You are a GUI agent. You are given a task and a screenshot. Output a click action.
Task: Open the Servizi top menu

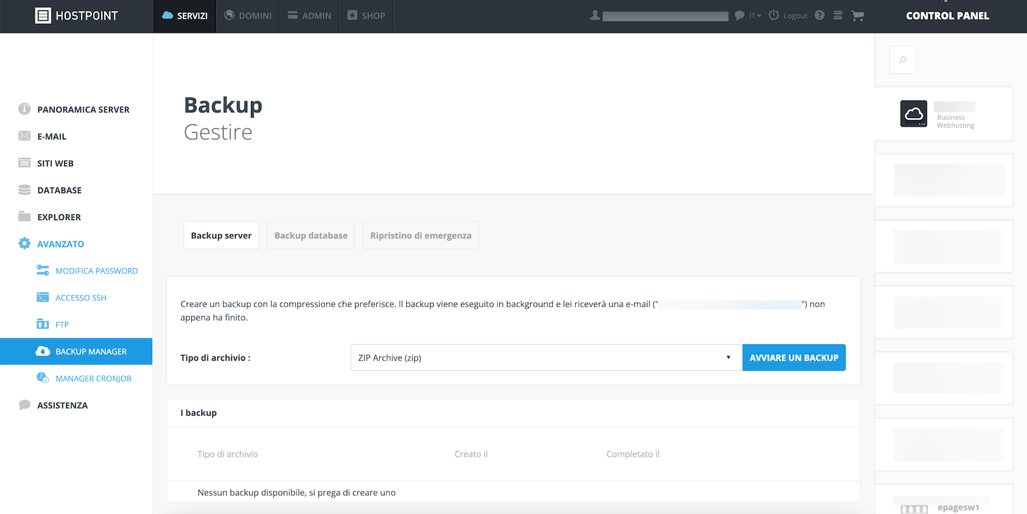185,16
